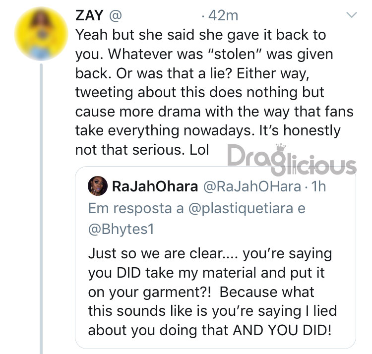Screen dimensions: 372x354
Task: Open ZAY's blurred yellow profile picture
Action: [x=41, y=34]
